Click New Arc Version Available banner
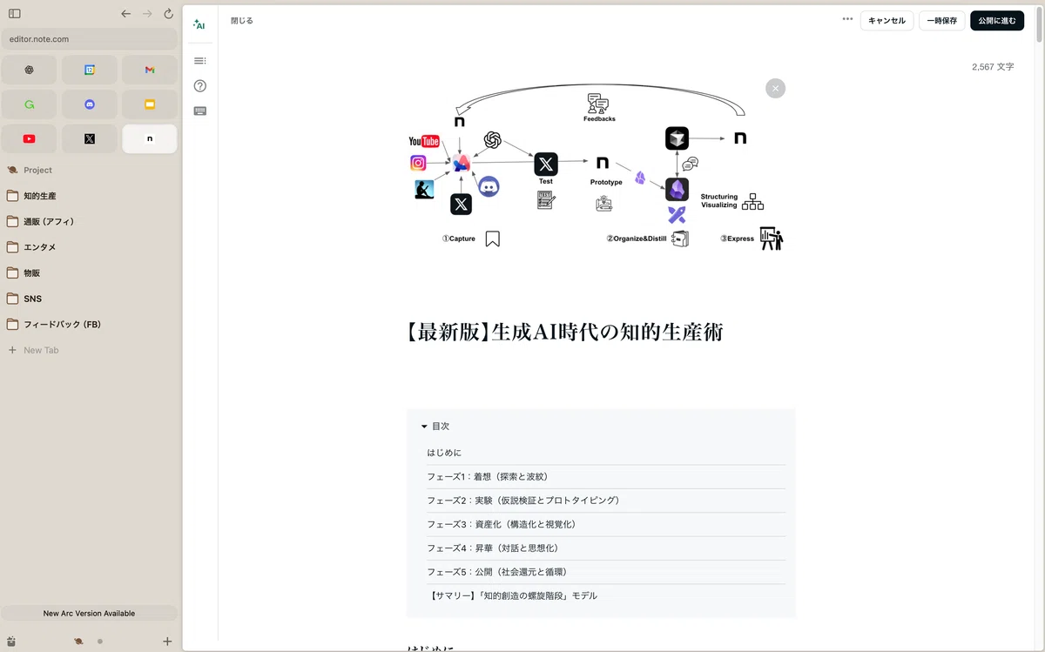The height and width of the screenshot is (652, 1045). (89, 613)
